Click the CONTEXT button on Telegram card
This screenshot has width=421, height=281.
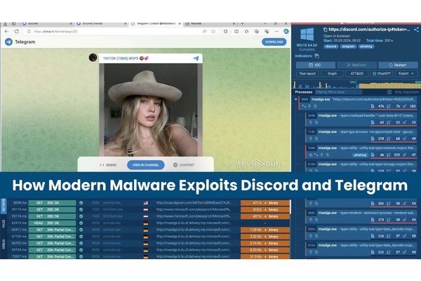pyautogui.click(x=184, y=165)
